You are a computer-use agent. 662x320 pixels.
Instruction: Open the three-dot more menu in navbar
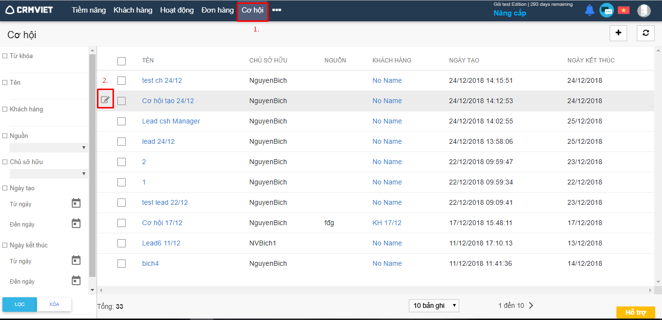(x=276, y=10)
